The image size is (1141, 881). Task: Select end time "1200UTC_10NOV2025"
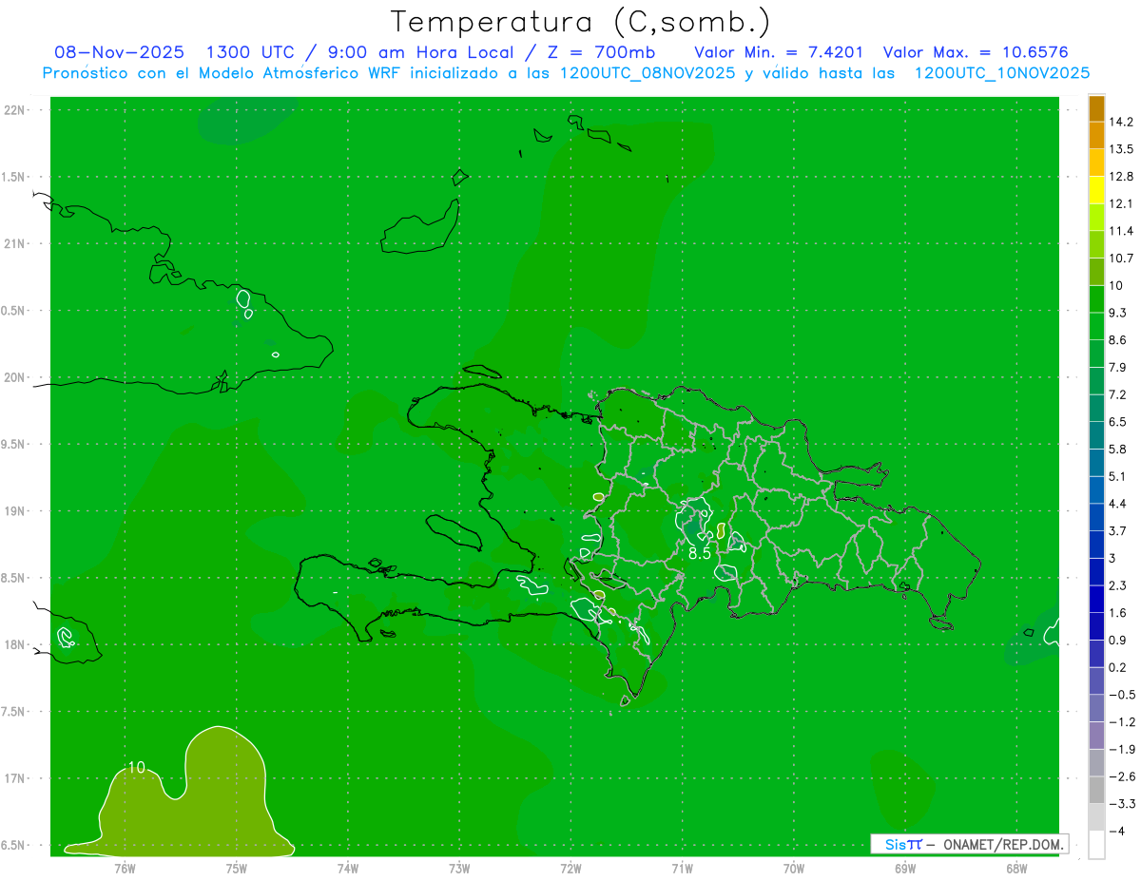tap(1001, 73)
